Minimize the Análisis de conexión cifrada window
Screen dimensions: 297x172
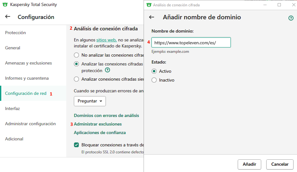[265, 5]
